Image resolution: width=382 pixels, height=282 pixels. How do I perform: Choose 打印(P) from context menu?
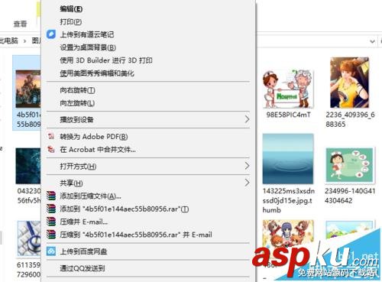click(71, 21)
